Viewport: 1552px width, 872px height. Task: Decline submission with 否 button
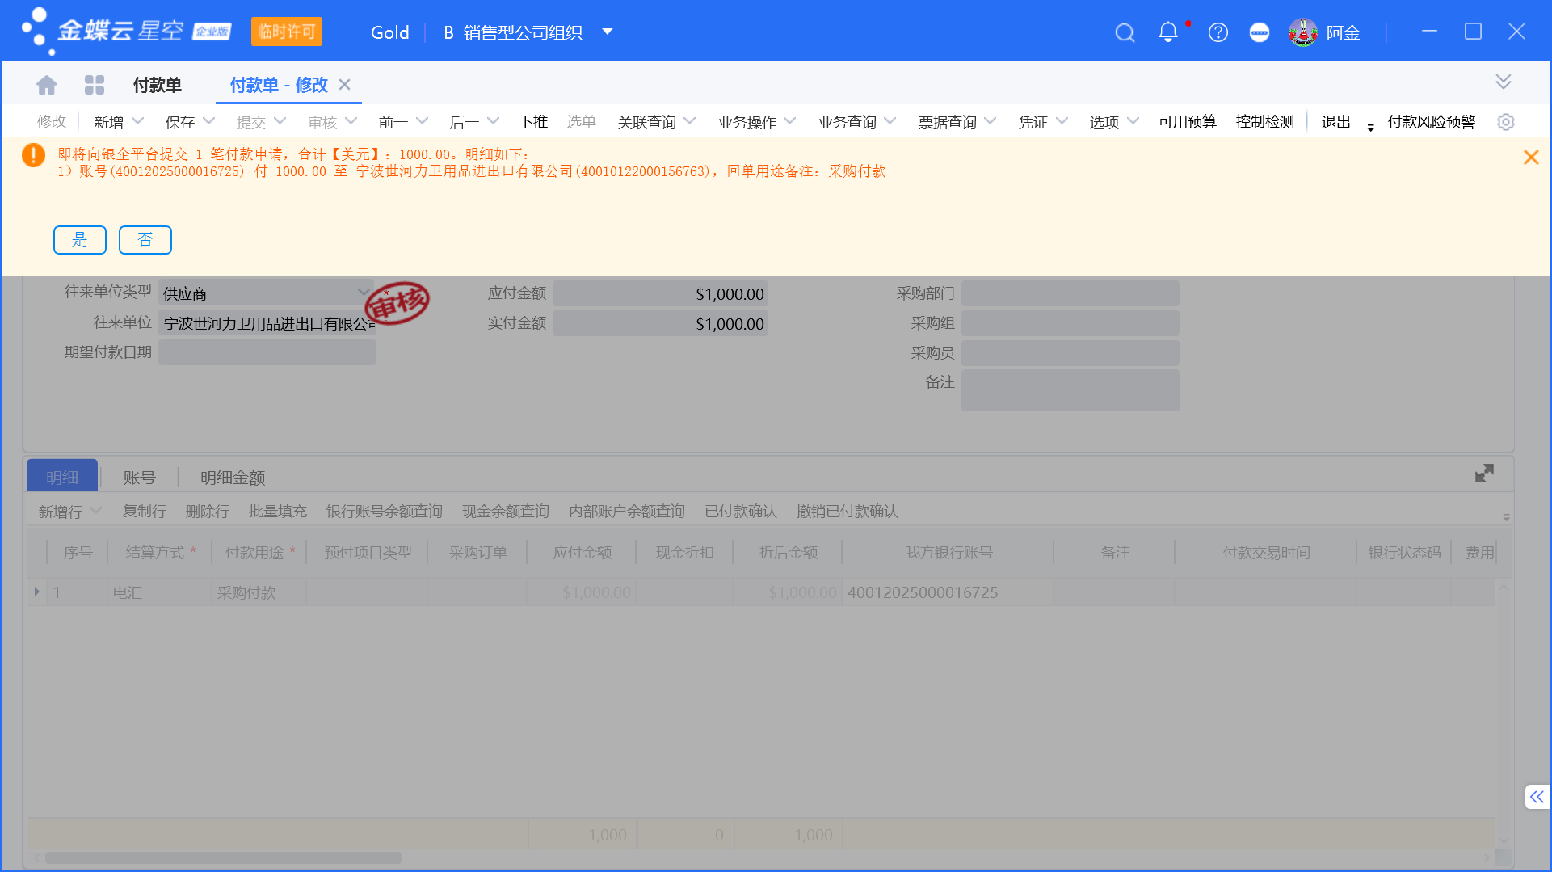(145, 240)
